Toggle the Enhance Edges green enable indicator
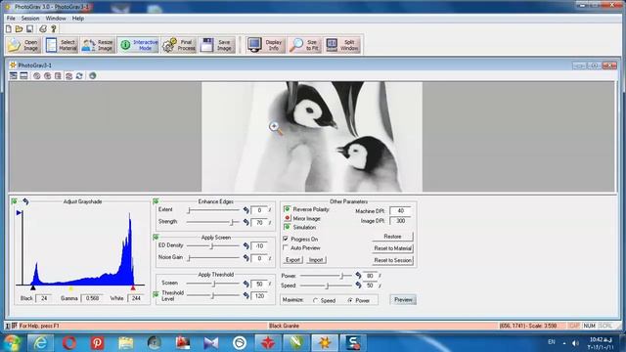626x352 pixels. tap(156, 201)
